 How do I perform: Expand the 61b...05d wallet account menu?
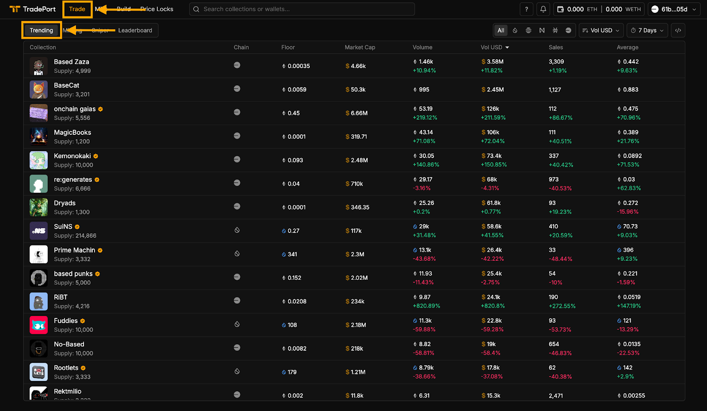(x=674, y=9)
